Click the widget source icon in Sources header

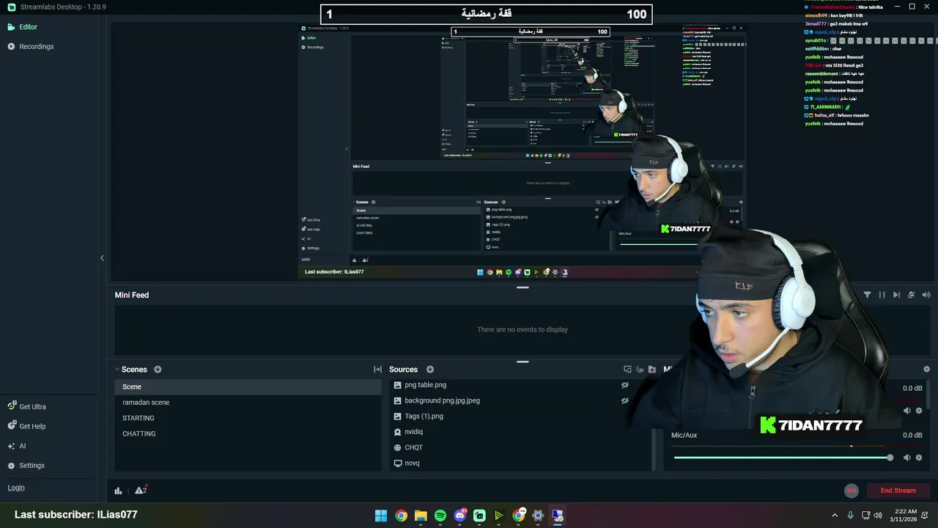tap(627, 370)
